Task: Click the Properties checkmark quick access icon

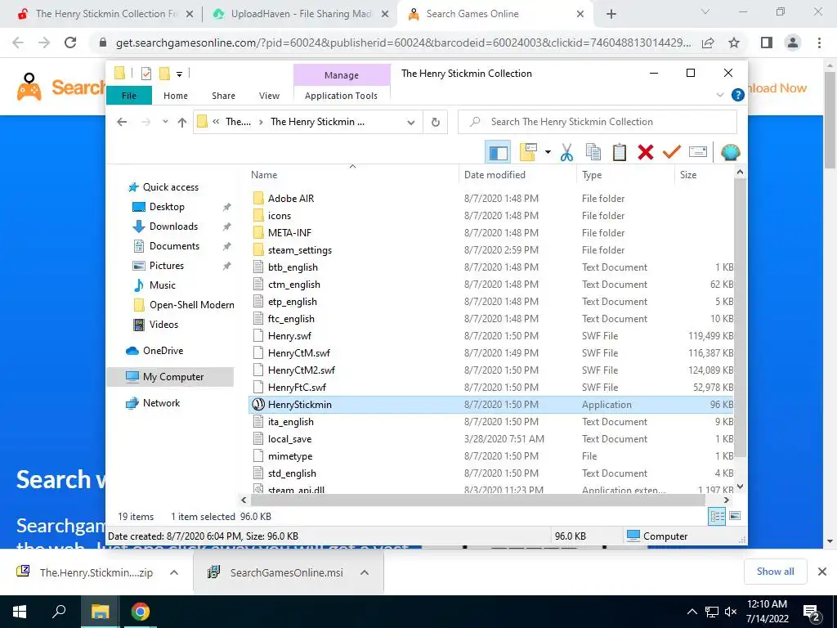Action: pos(145,74)
